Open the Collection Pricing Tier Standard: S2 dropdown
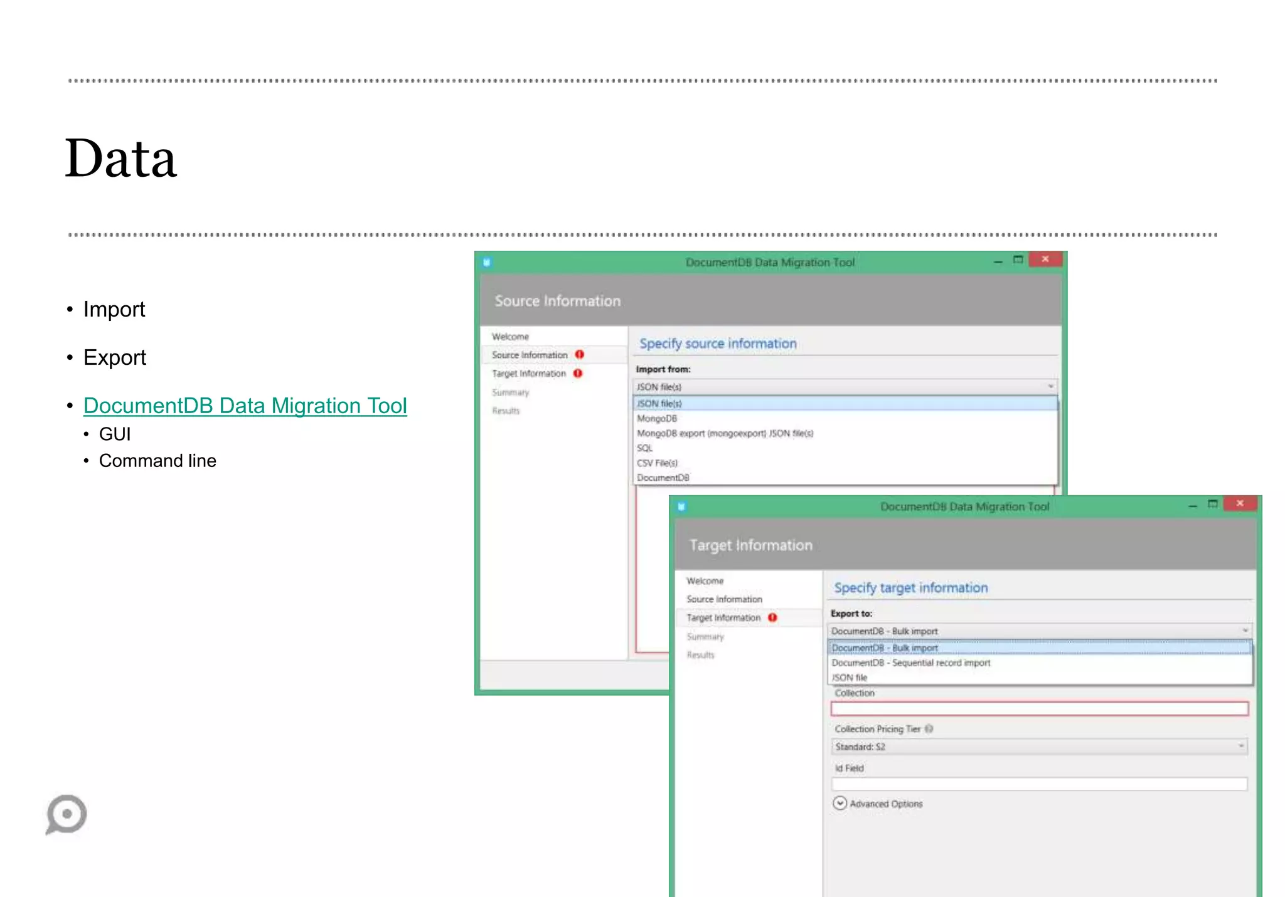Screen dimensions: 1285x897 [1039, 747]
